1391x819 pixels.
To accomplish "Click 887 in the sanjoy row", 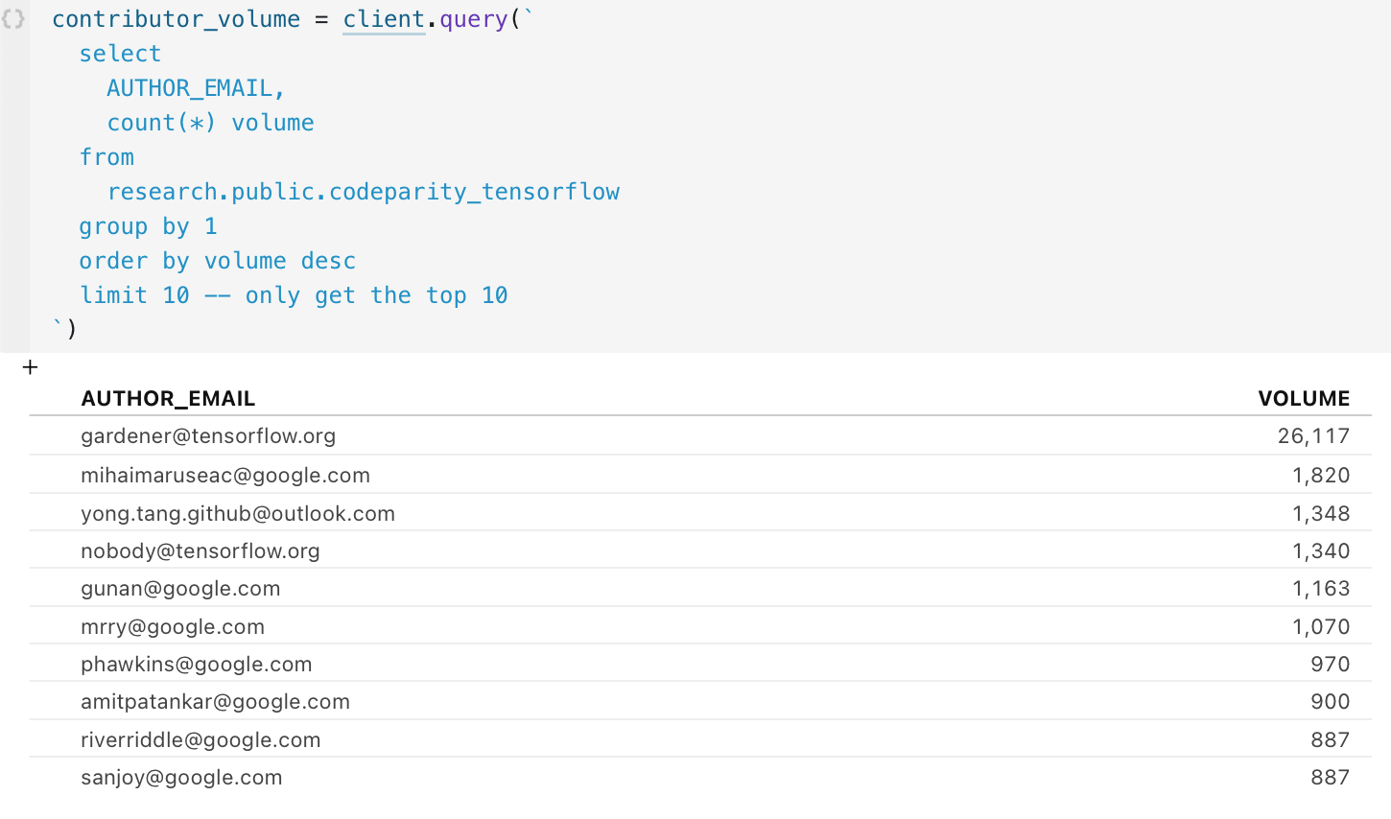I will point(1331,777).
